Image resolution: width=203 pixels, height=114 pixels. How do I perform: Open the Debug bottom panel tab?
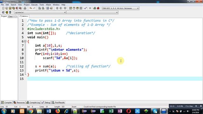46,103
